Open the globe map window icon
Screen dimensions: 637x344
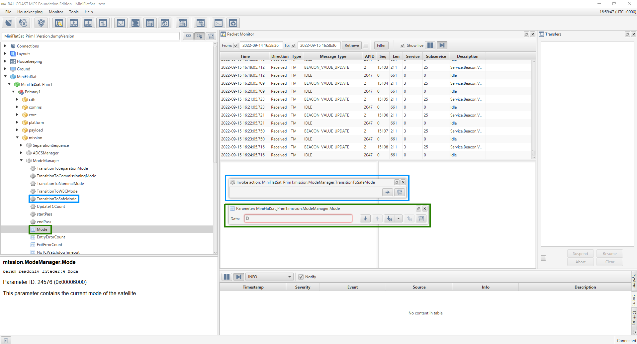(x=165, y=23)
